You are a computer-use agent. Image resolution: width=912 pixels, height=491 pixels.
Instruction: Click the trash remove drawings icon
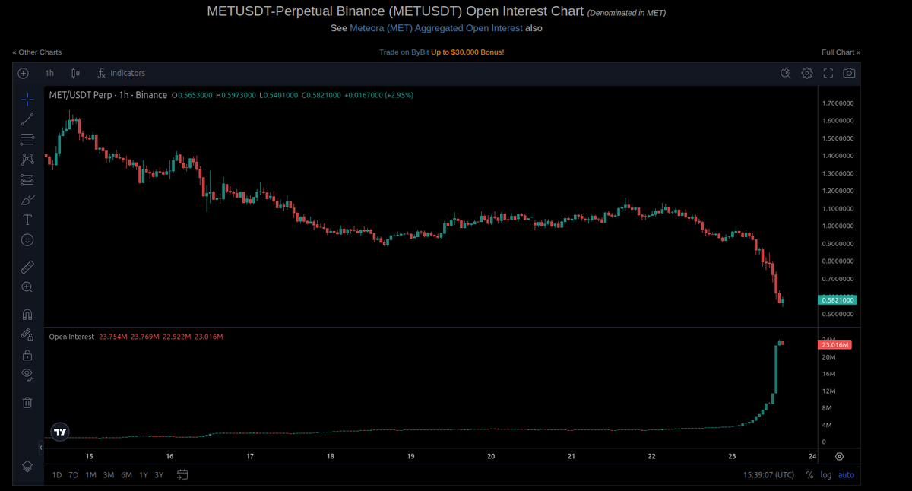(27, 402)
